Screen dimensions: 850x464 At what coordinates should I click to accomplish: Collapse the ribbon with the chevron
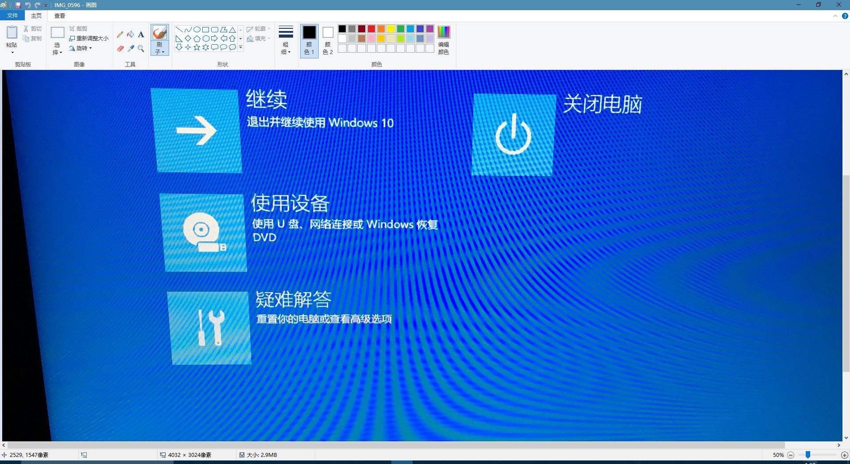coord(835,16)
